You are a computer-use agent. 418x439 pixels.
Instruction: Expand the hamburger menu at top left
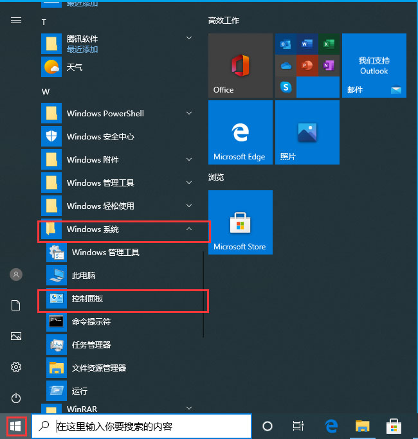pyautogui.click(x=16, y=21)
